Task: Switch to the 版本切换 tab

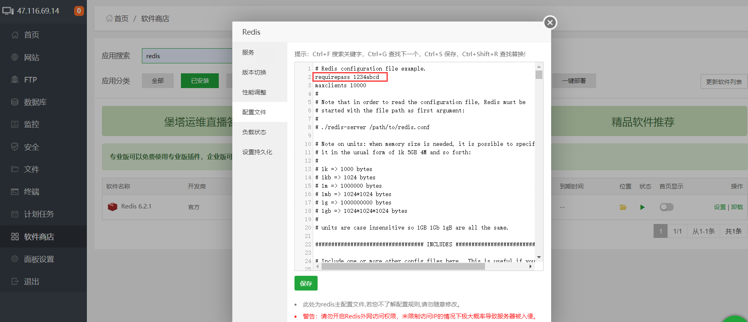Action: (260, 72)
